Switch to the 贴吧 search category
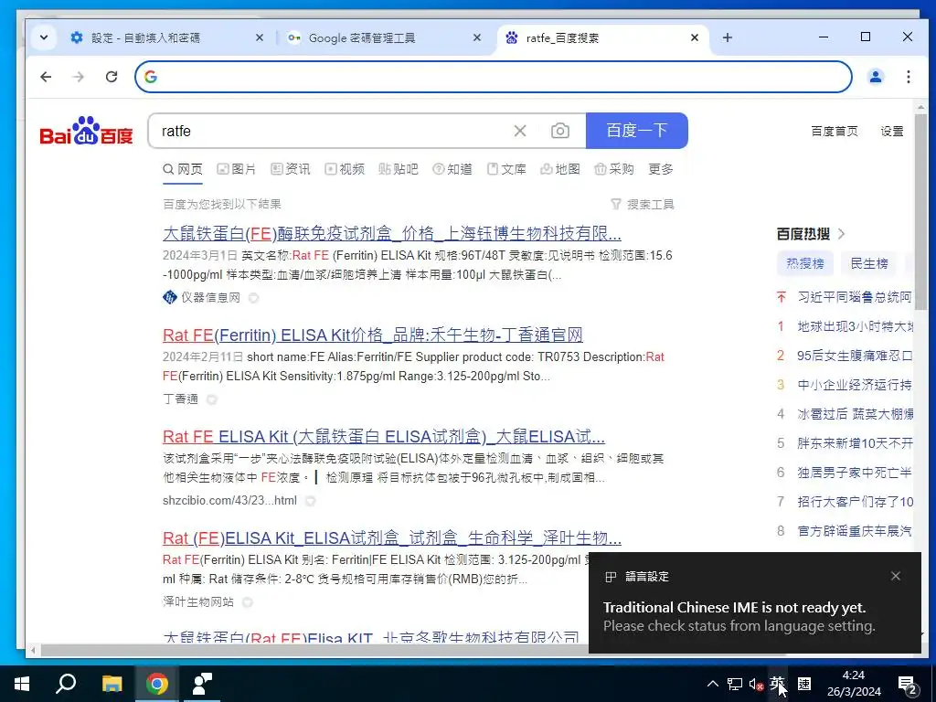 [399, 169]
